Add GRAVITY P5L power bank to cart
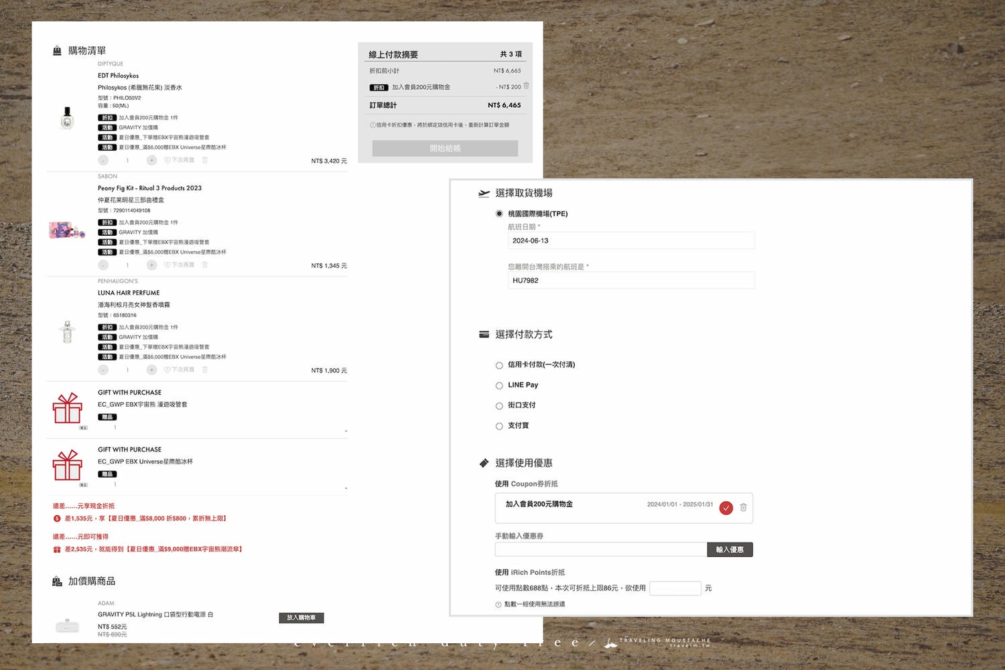Screen dimensions: 1005x670 (301, 618)
